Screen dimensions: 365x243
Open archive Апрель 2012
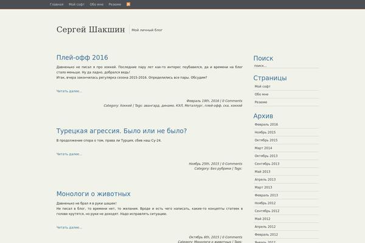click(x=265, y=227)
